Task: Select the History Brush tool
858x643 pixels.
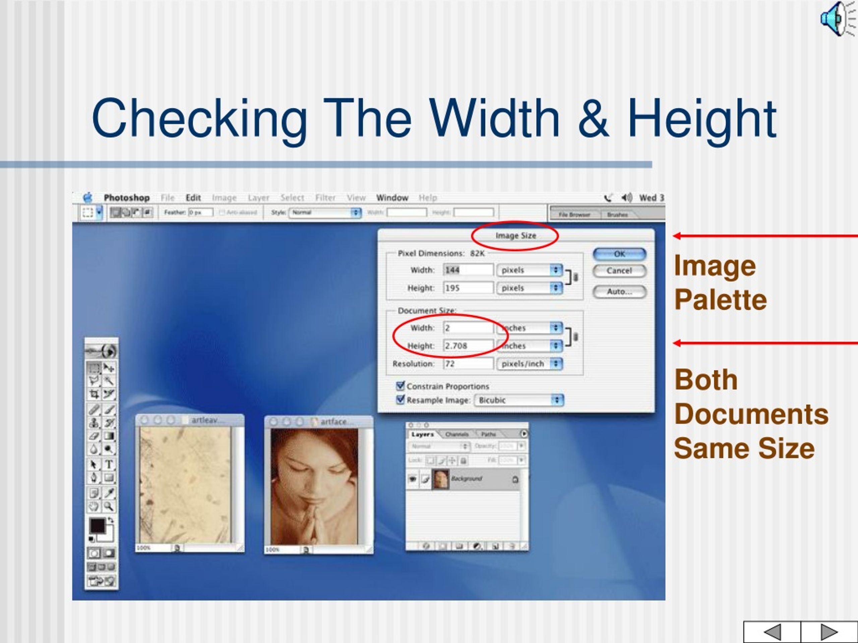Action: (109, 424)
